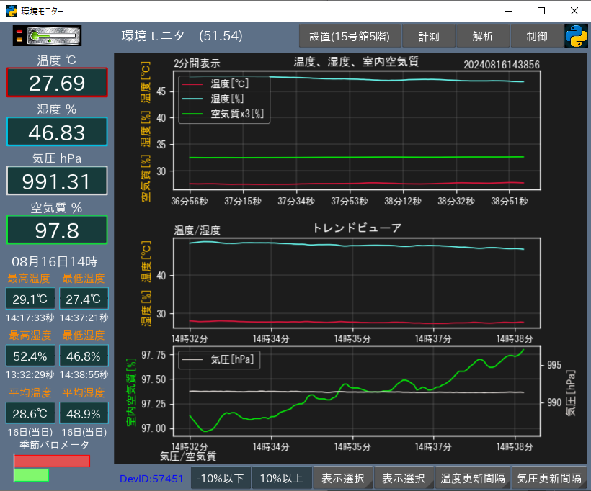Viewport: 591px width, 491px height.
Task: Click the max temperature 29.1℃ box
Action: 30,299
